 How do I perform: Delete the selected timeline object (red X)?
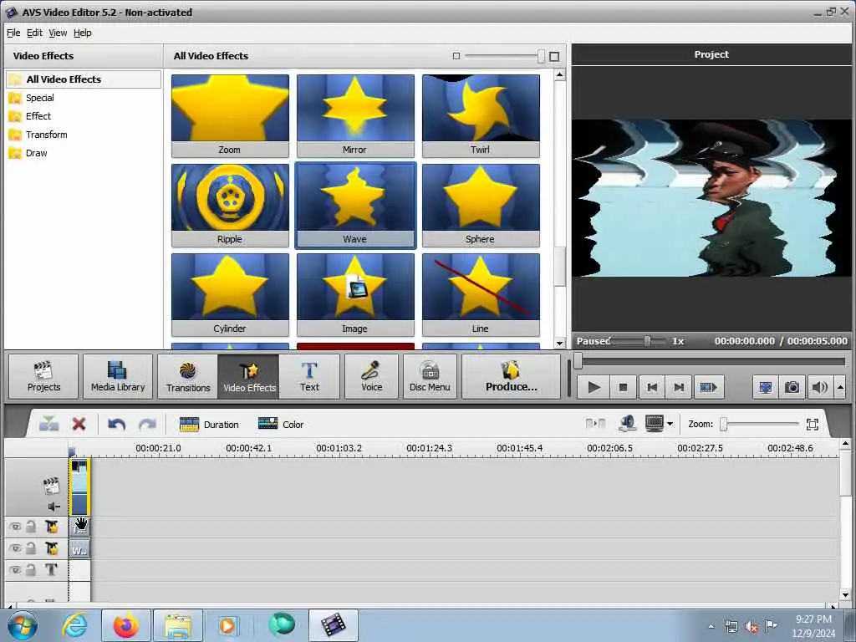[x=79, y=424]
